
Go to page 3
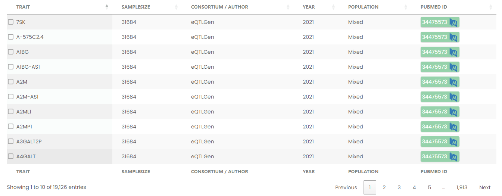click(399, 187)
